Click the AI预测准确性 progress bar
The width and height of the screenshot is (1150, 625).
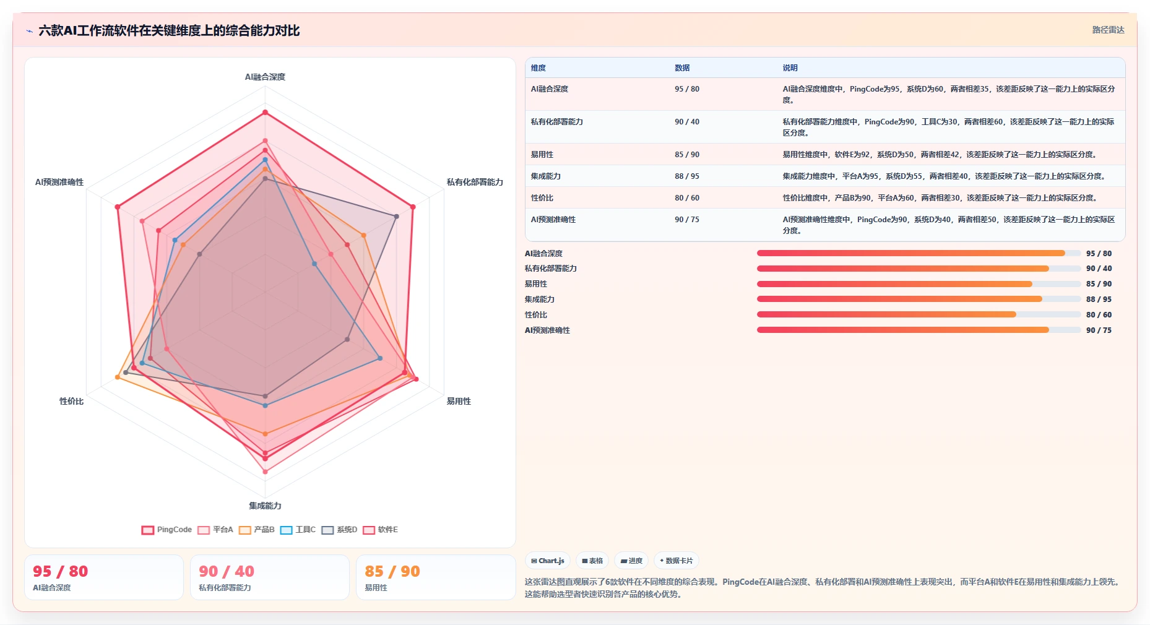(919, 330)
